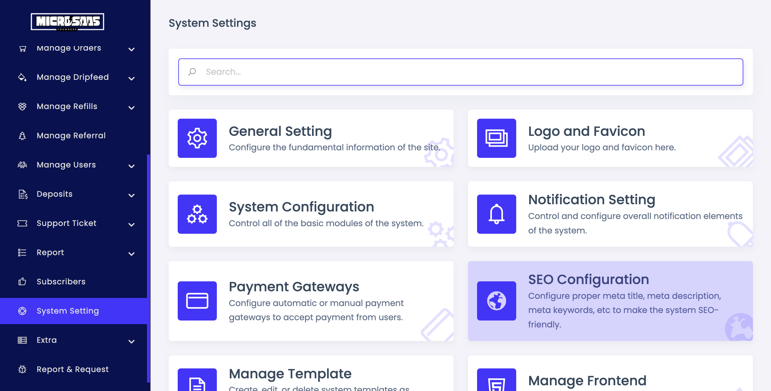Click the General Setting gear icon
Viewport: 771px width, 391px height.
point(197,138)
